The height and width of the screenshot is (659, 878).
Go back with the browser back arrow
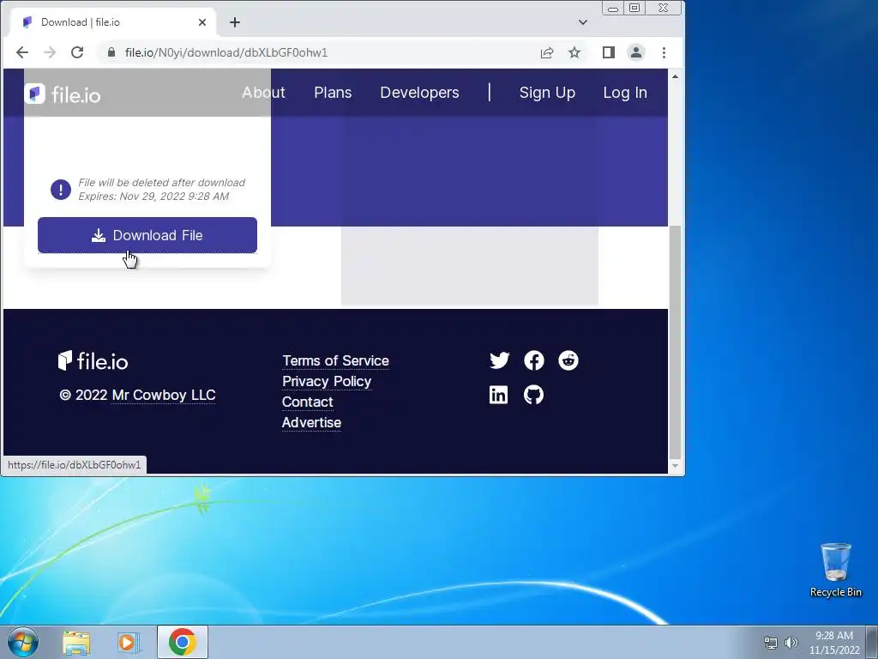click(x=21, y=52)
